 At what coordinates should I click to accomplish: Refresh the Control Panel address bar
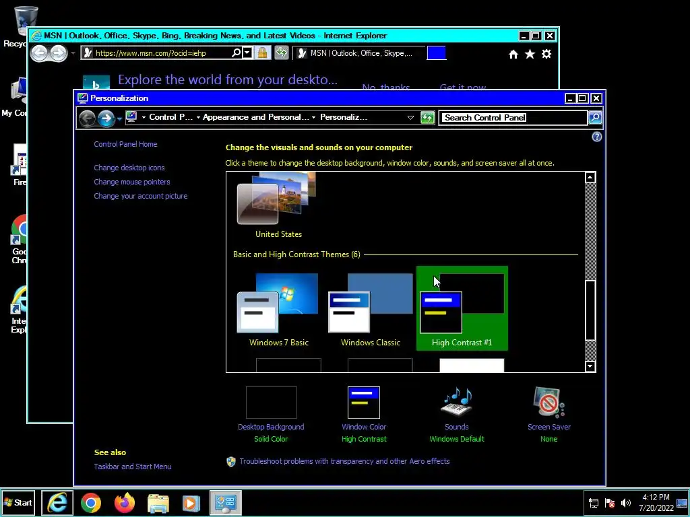[x=427, y=117]
